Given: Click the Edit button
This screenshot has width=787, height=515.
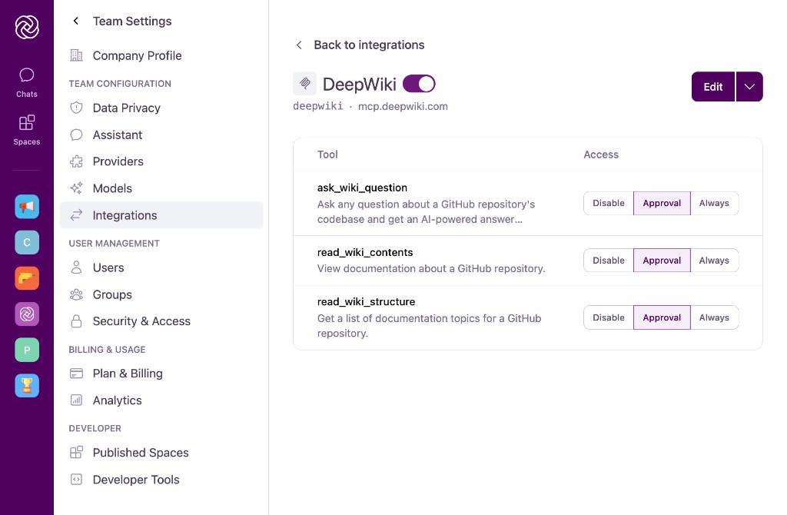Looking at the screenshot, I should coord(713,86).
